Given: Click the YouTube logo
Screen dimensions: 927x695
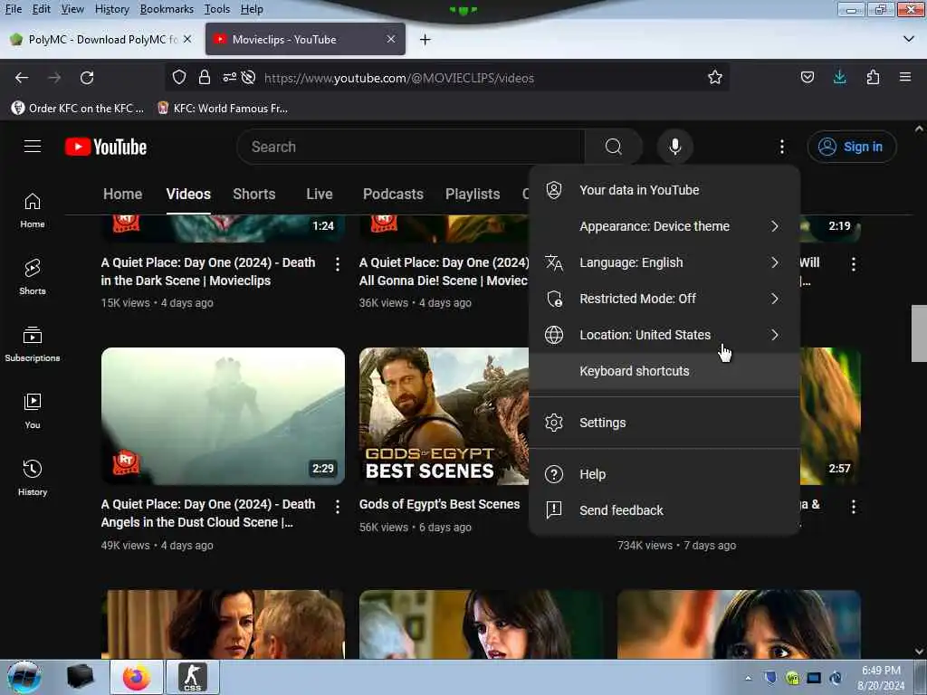Looking at the screenshot, I should 106,147.
